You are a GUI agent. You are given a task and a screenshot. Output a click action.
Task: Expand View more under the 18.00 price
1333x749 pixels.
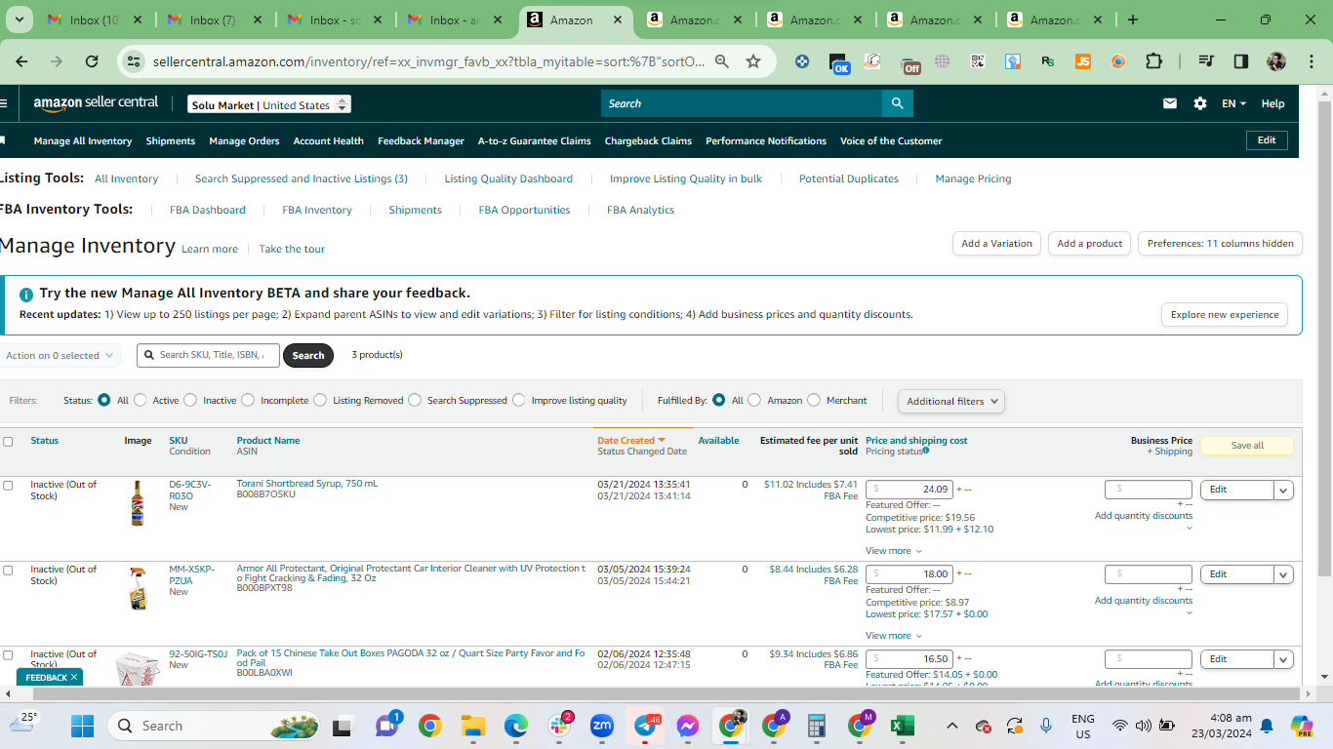[894, 636]
